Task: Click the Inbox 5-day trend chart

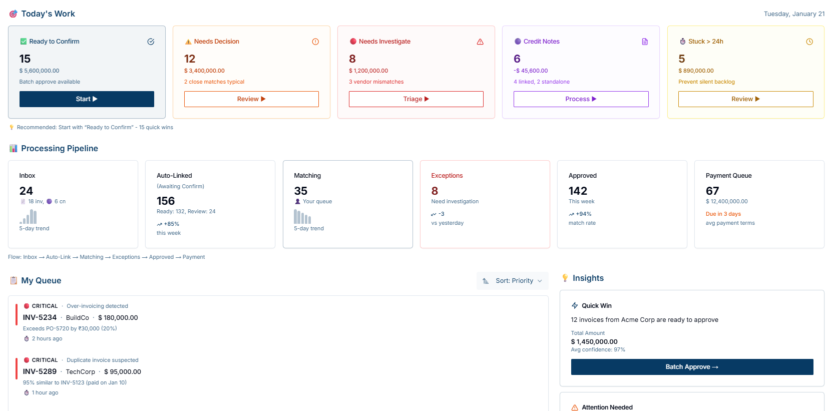Action: (28, 216)
